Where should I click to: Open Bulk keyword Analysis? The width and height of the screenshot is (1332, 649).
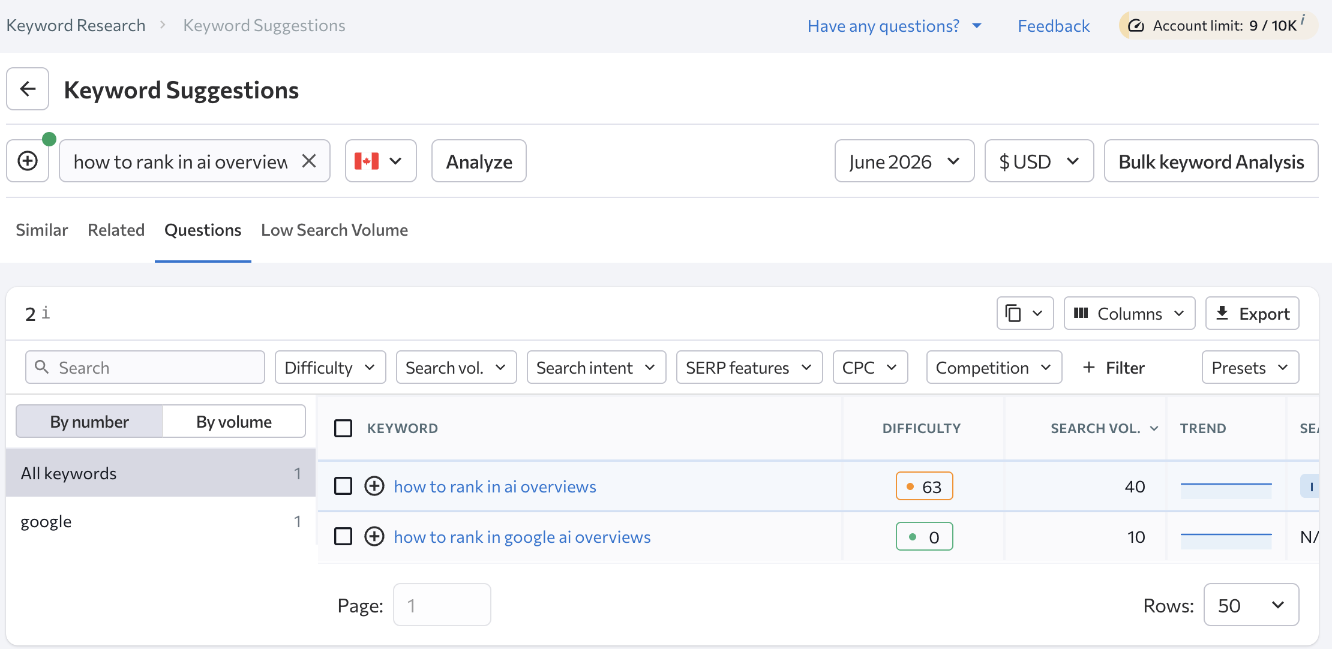pyautogui.click(x=1211, y=161)
